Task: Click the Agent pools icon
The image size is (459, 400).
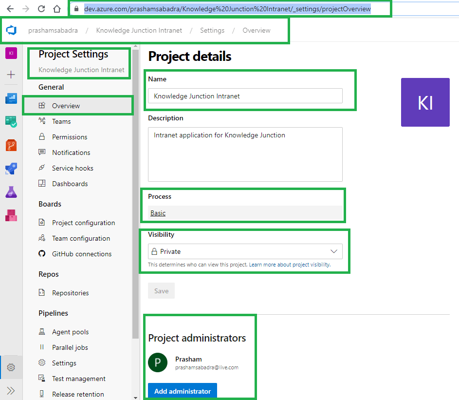Action: point(42,331)
